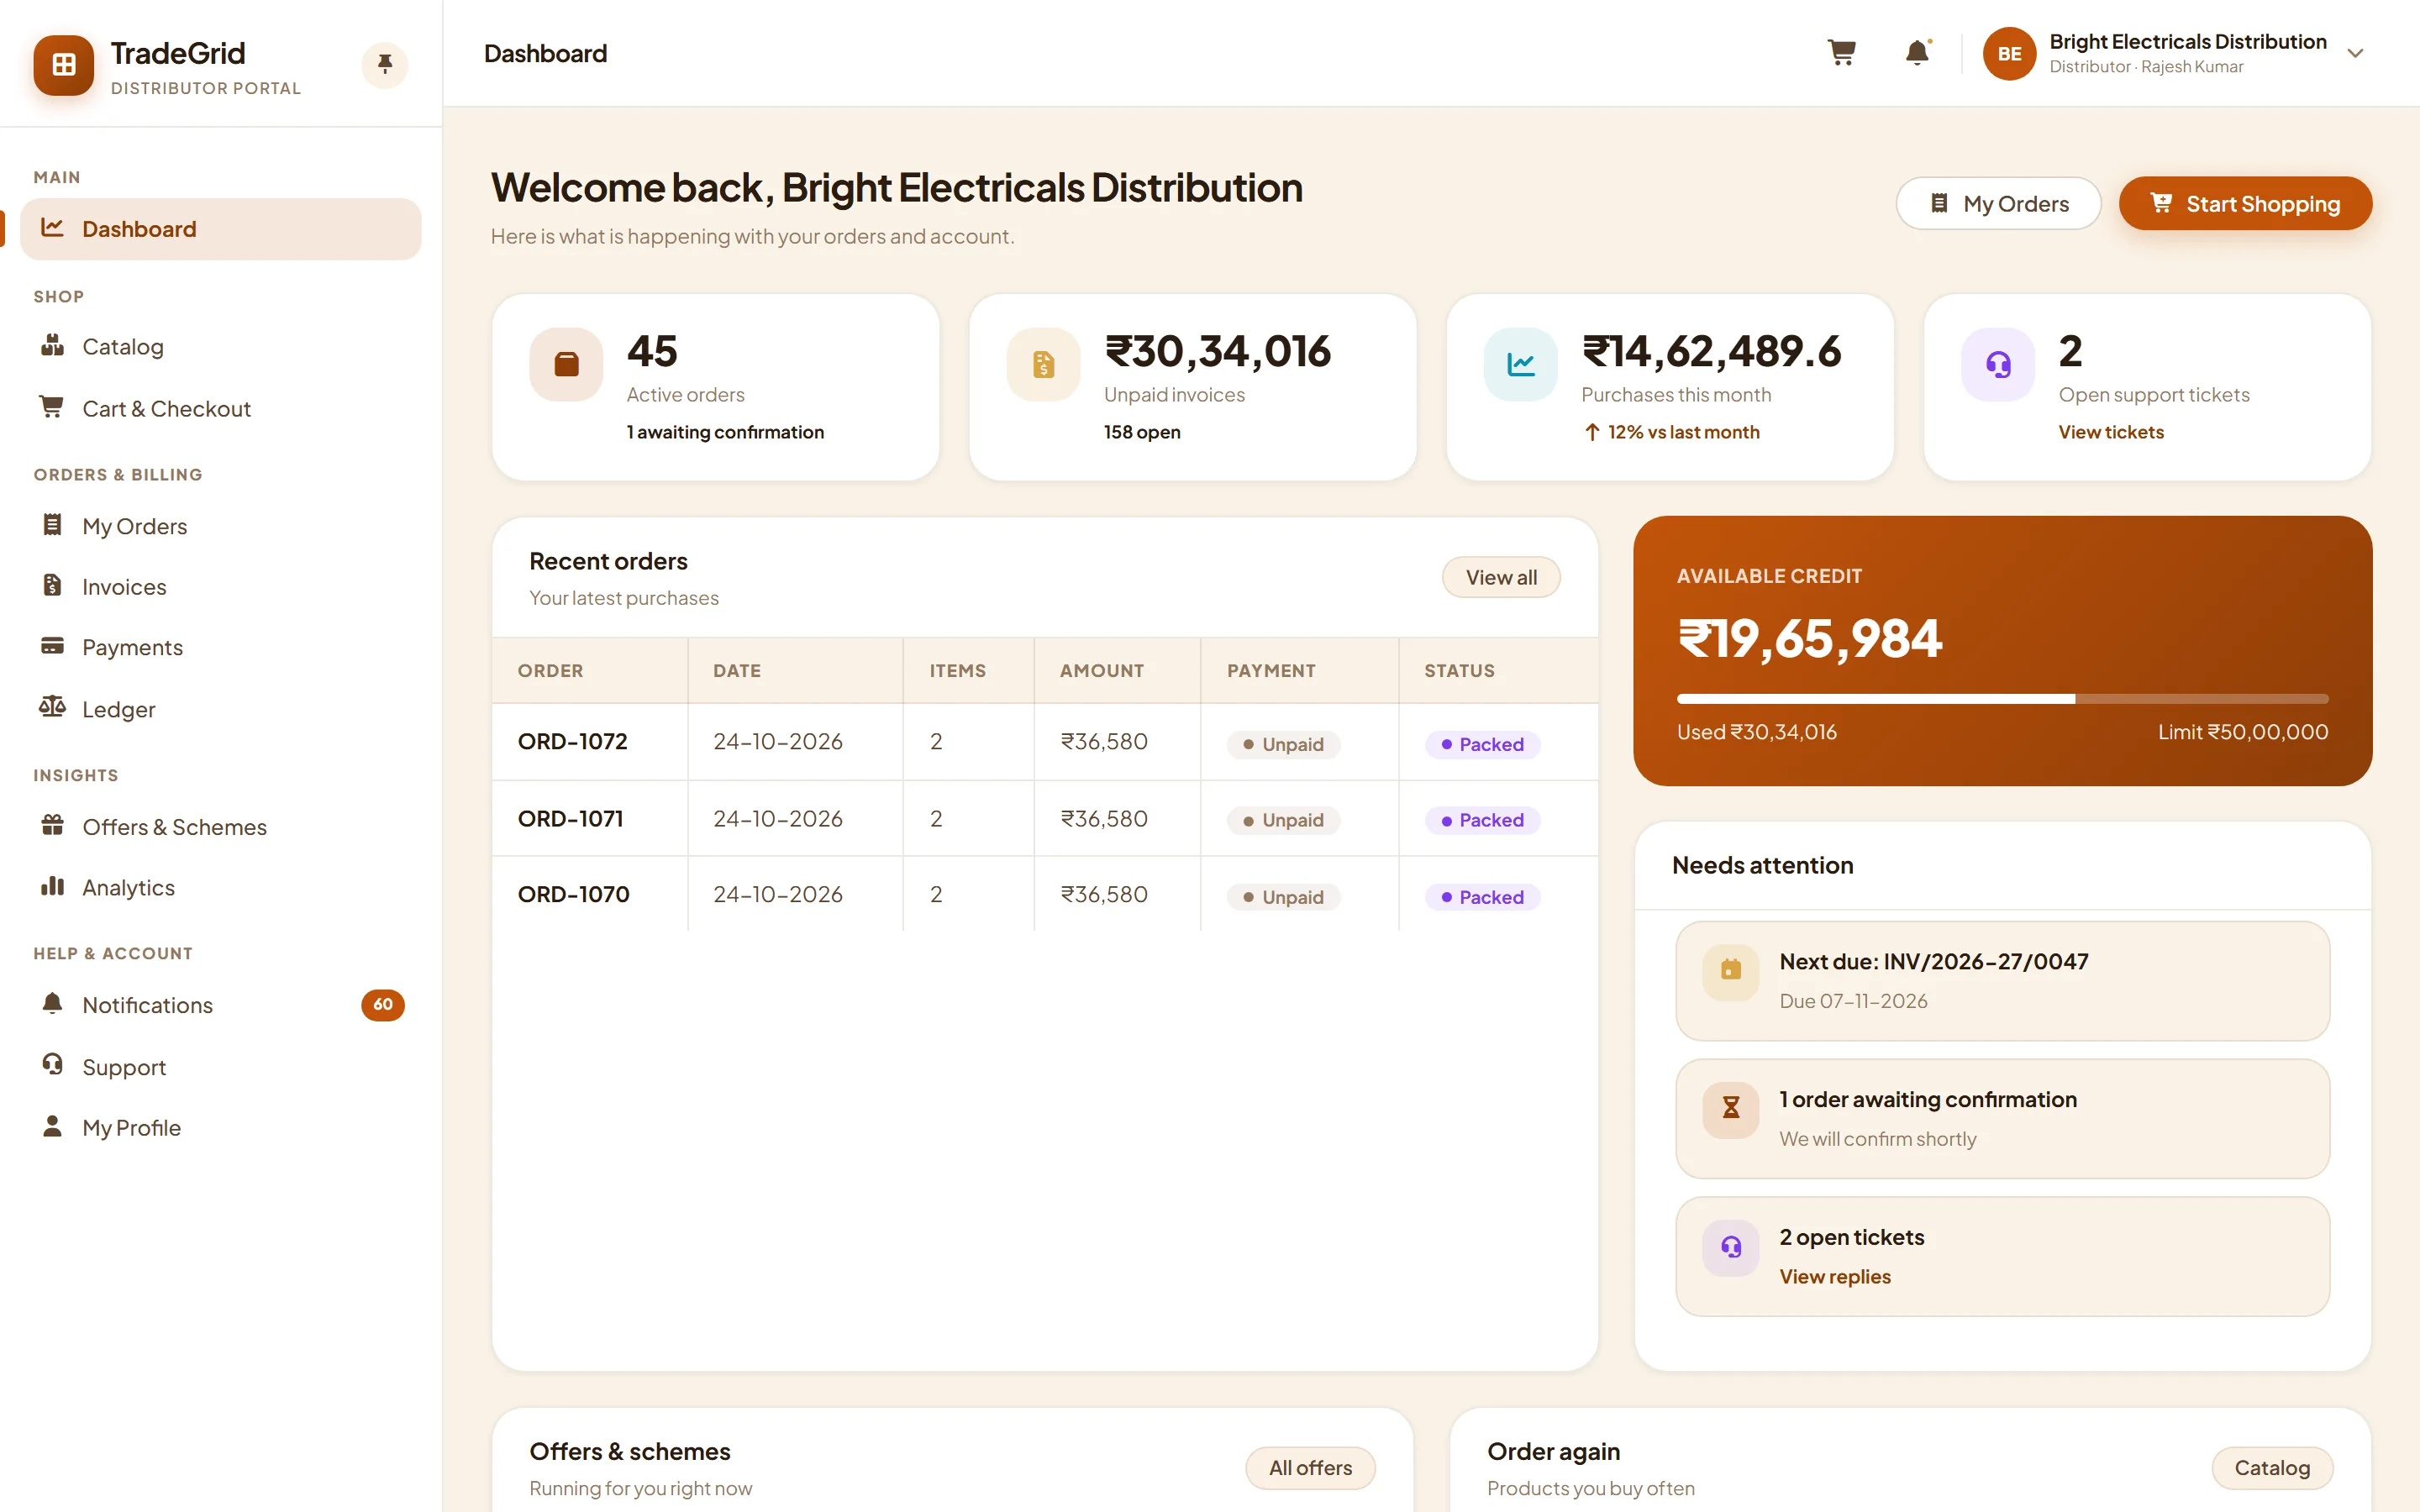Click the Analytics bar chart icon
This screenshot has height=1512, width=2420.
(52, 886)
